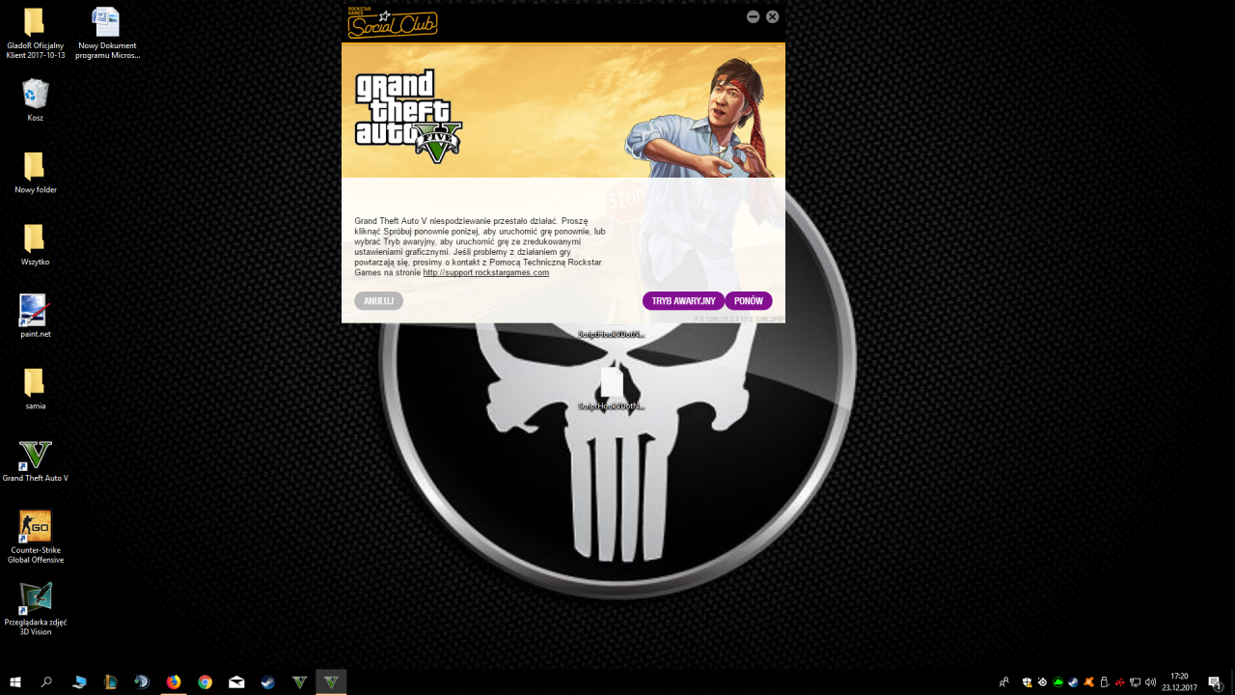The height and width of the screenshot is (695, 1235).
Task: Open the People tray icon
Action: click(x=1003, y=681)
